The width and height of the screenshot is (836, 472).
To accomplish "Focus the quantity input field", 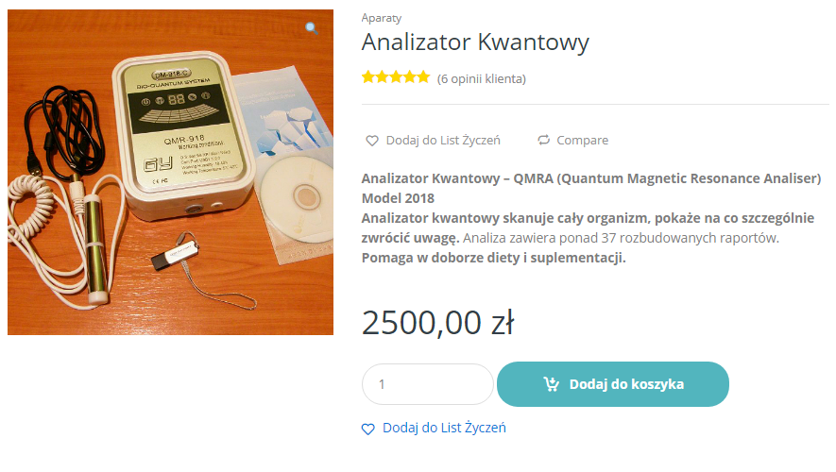I will click(x=428, y=384).
